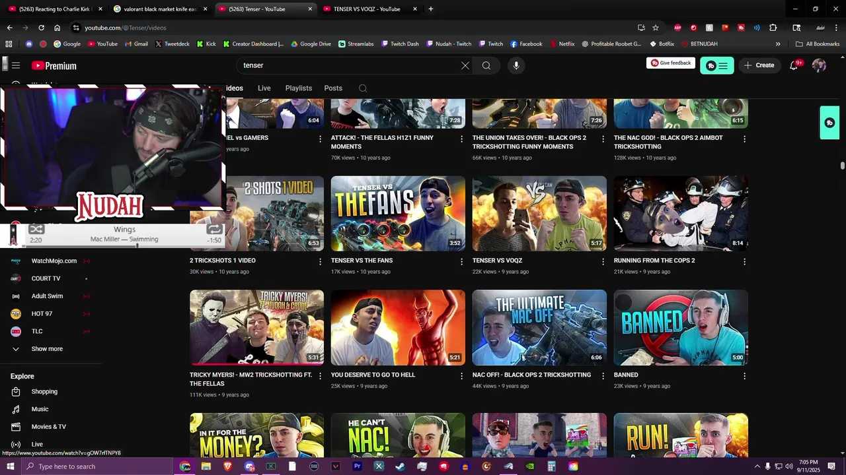846x475 pixels.
Task: Go to YouTube Premium home logo
Action: tap(54, 65)
